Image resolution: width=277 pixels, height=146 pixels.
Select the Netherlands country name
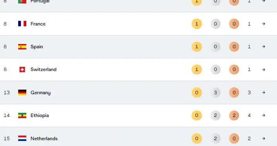pyautogui.click(x=44, y=139)
